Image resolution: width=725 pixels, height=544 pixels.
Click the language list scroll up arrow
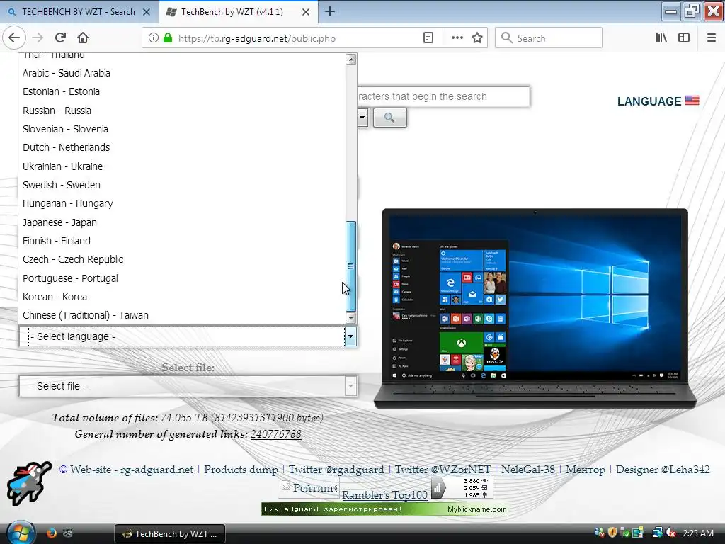[x=351, y=59]
